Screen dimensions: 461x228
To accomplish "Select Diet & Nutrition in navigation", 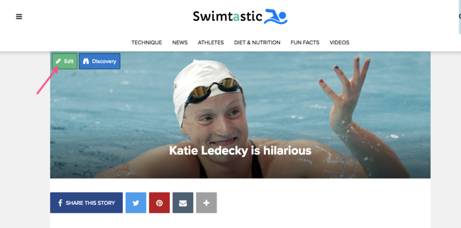I will 257,43.
